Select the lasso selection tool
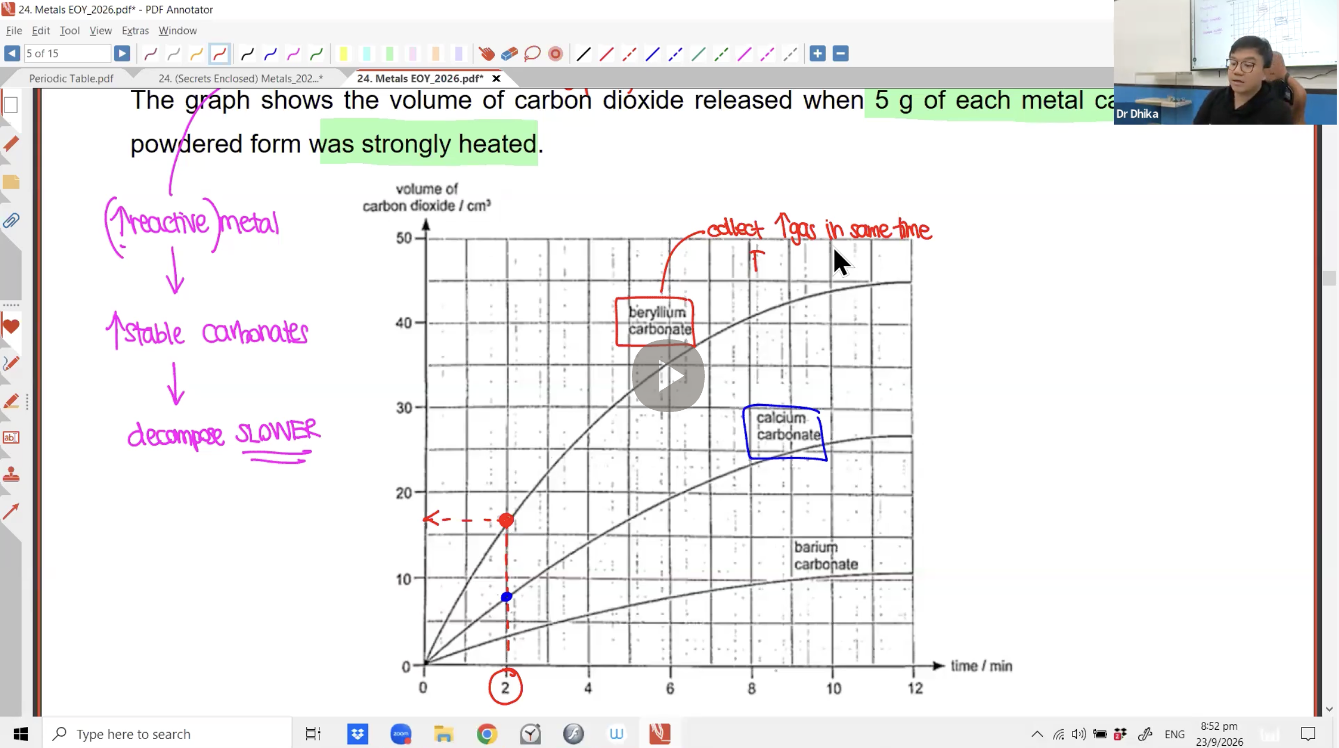The height and width of the screenshot is (748, 1339). click(x=533, y=53)
